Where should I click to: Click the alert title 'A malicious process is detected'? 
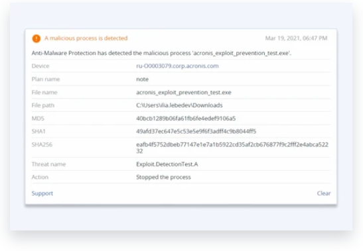coord(86,38)
